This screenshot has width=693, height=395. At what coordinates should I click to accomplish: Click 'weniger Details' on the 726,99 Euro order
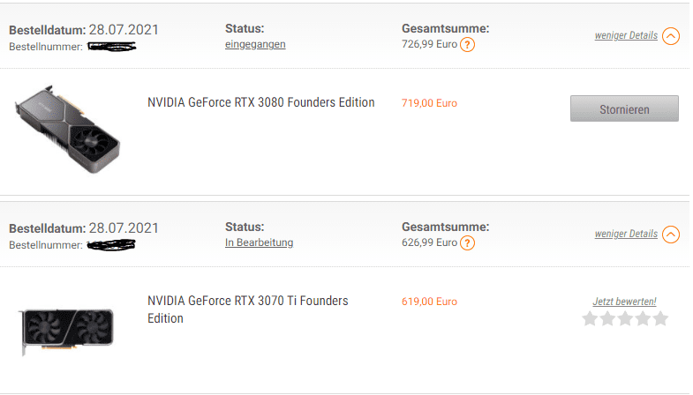pos(626,36)
